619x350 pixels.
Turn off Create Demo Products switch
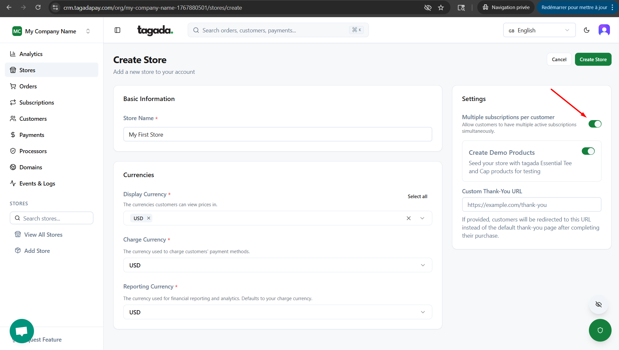[588, 151]
